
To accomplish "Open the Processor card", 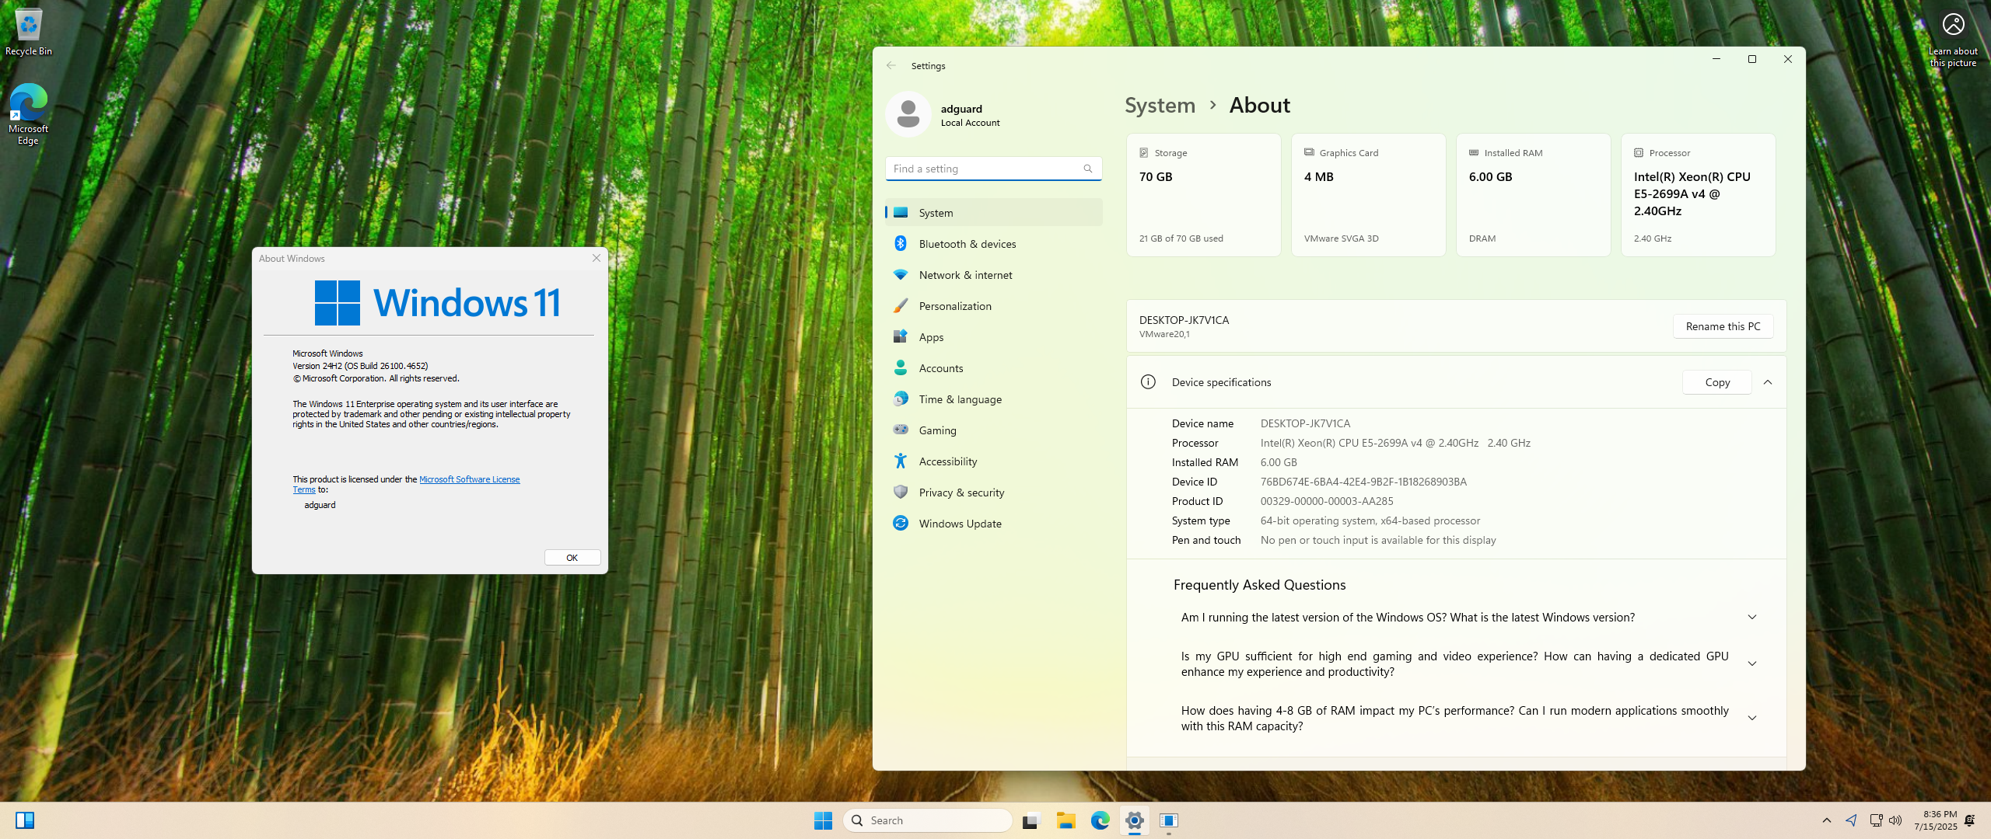I will point(1699,195).
